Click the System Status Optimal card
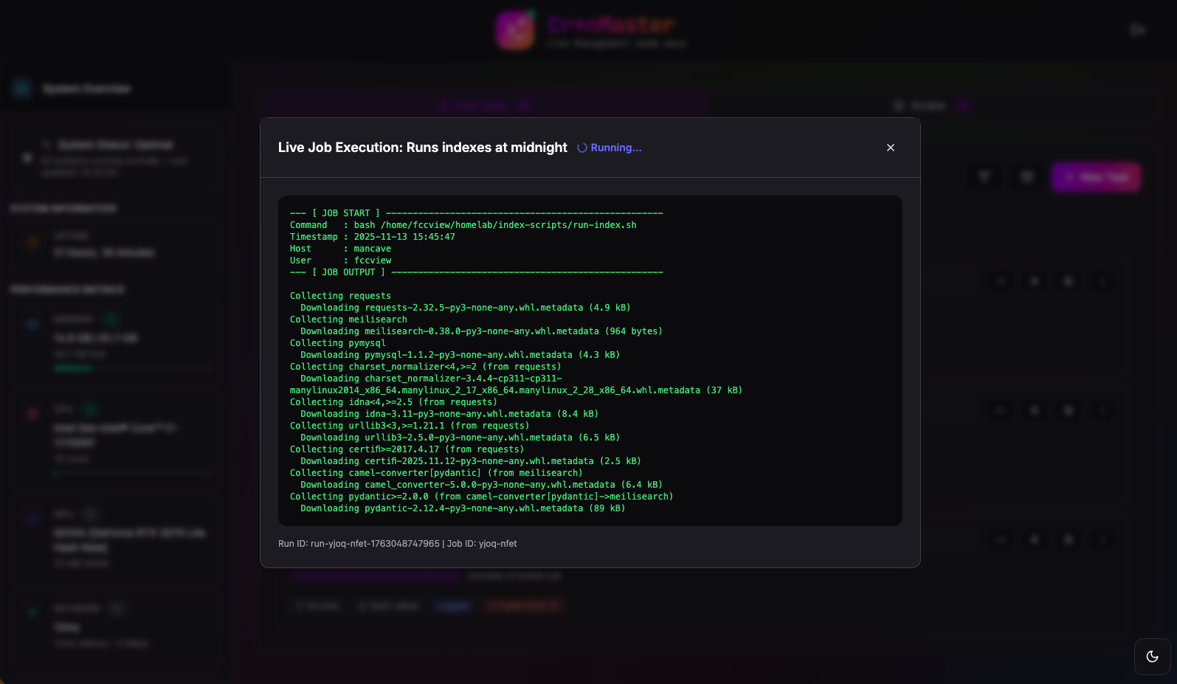This screenshot has height=684, width=1177. click(114, 158)
